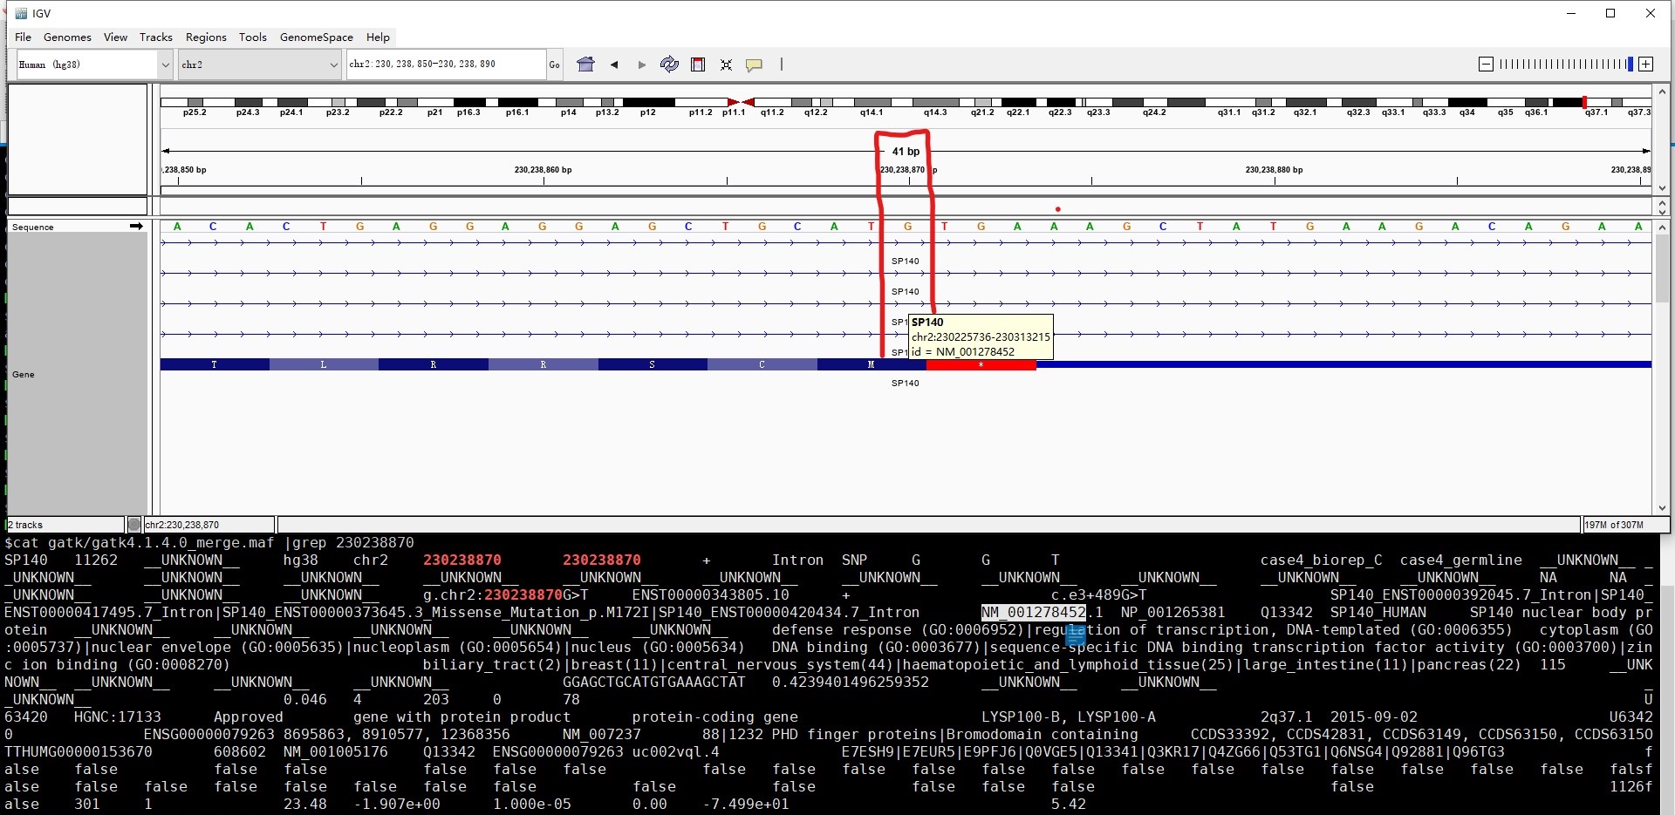Image resolution: width=1675 pixels, height=815 pixels.
Task: Minimize the IGV window
Action: tap(1570, 13)
